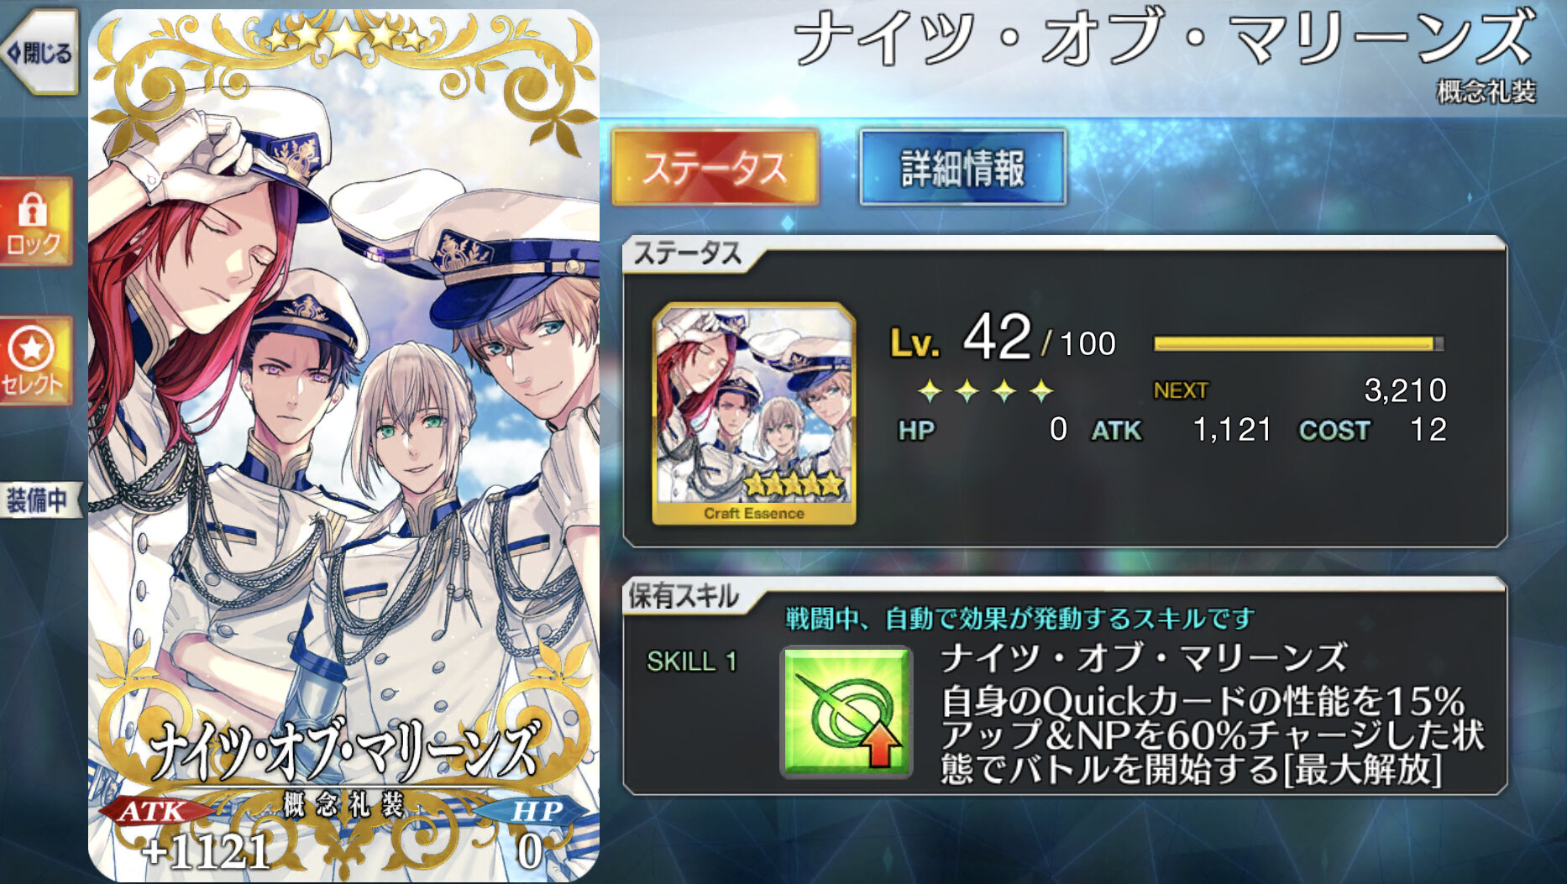Click the five gold stars atop card
Viewport: 1567px width, 884px height.
(345, 35)
